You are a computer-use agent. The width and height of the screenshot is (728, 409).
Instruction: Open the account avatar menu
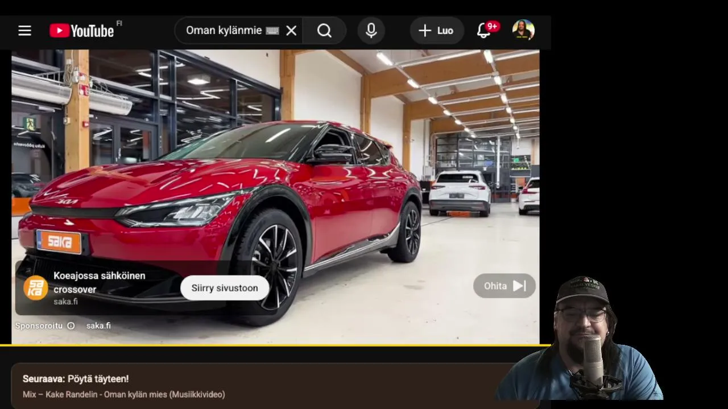pos(523,30)
